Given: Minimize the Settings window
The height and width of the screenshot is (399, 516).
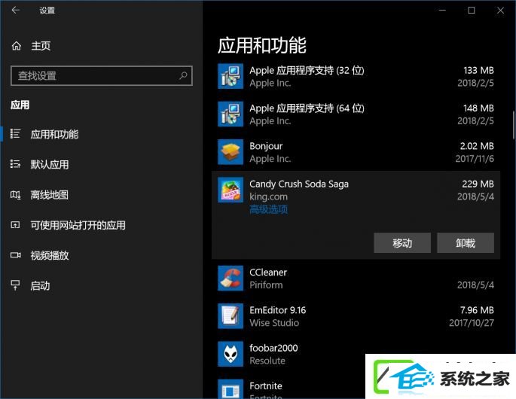Looking at the screenshot, I should pos(442,11).
